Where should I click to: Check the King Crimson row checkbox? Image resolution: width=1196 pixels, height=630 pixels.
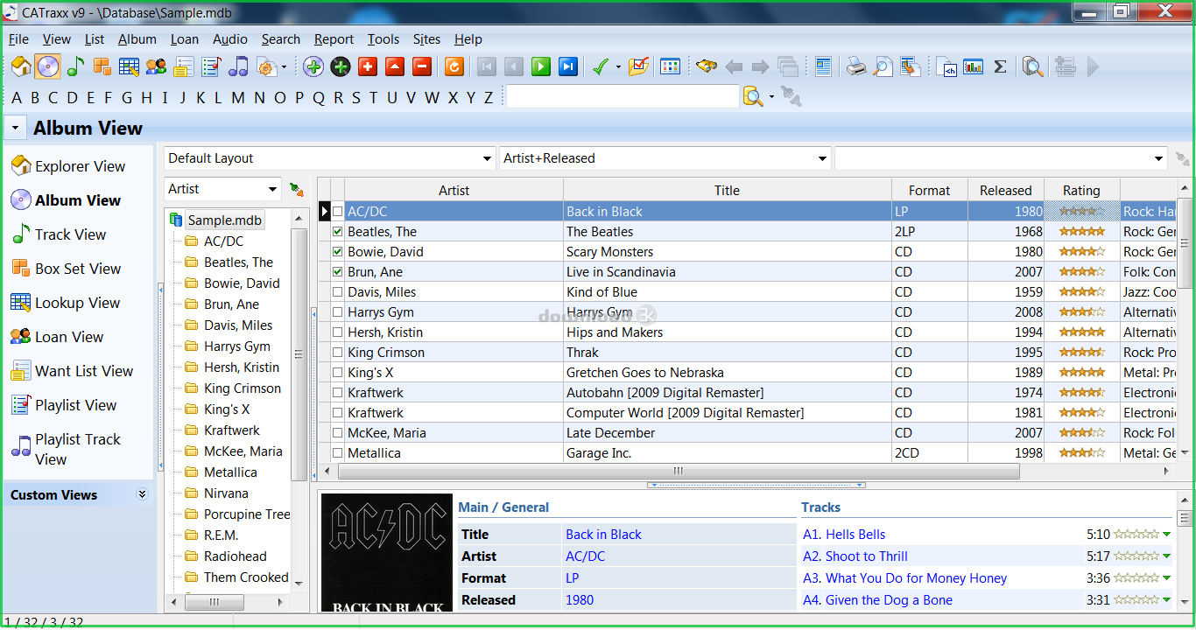tap(337, 353)
